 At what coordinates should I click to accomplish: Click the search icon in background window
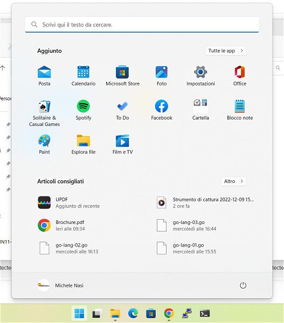pos(278,68)
